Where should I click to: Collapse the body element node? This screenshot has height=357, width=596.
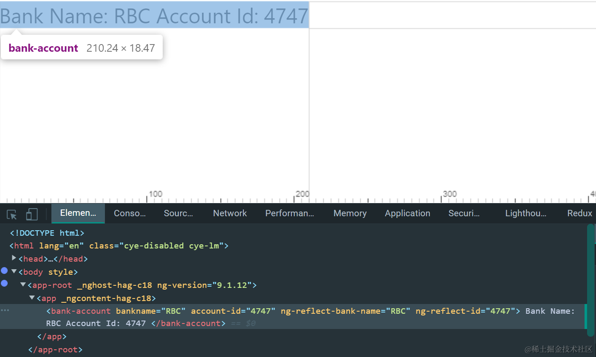(x=14, y=271)
